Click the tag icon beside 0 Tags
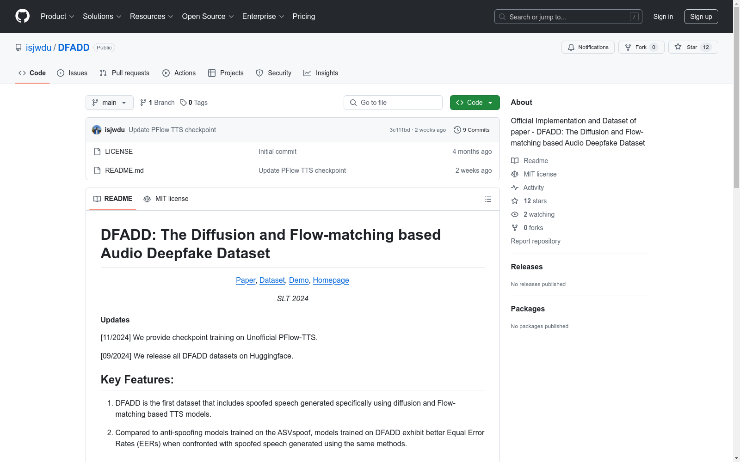Screen dimensions: 740x462 click(x=183, y=103)
